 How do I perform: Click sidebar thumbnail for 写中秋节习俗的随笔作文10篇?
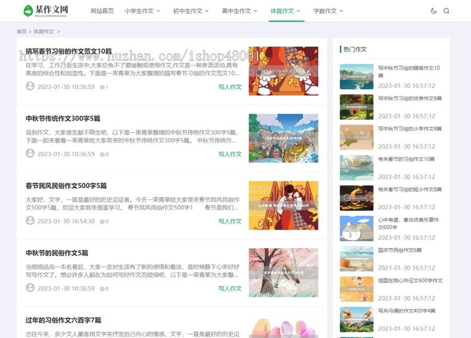coord(356,77)
